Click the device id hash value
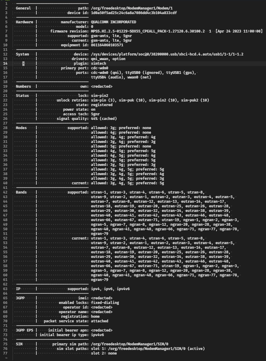266x361 pixels. [x=134, y=13]
